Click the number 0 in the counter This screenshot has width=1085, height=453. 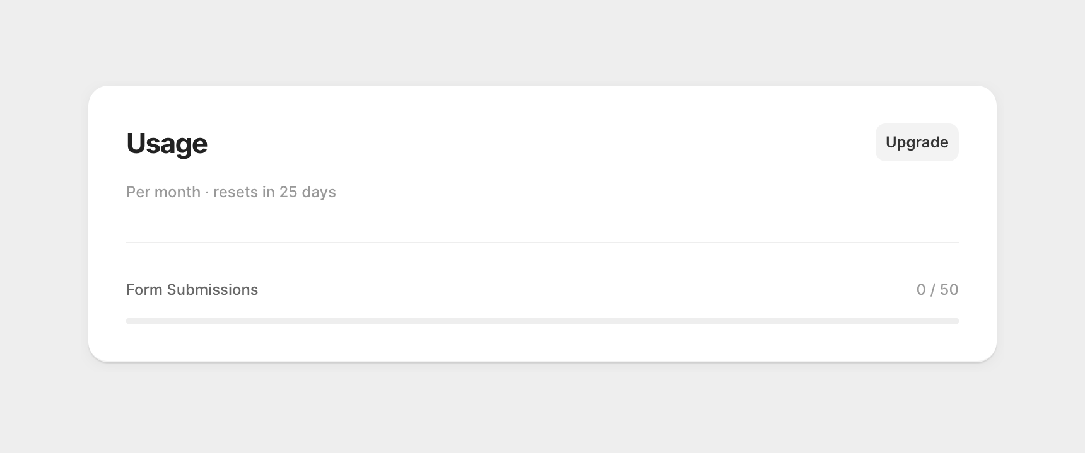tap(921, 290)
